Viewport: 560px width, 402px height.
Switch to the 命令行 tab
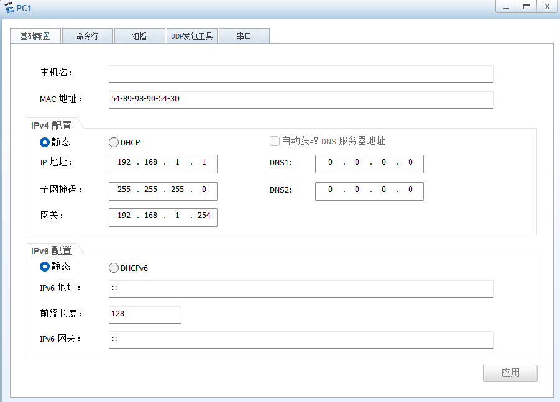tap(87, 35)
